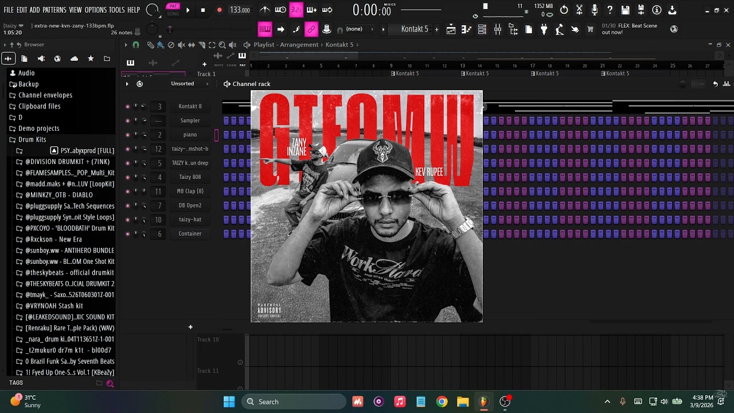Open the Piano roll view icon
The image size is (734, 413).
[467, 29]
